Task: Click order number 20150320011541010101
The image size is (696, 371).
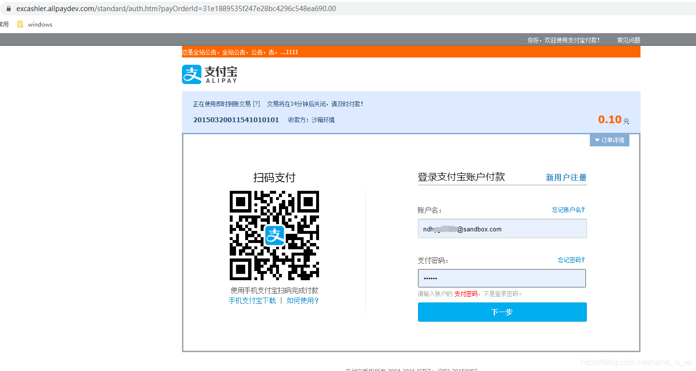Action: pos(236,120)
